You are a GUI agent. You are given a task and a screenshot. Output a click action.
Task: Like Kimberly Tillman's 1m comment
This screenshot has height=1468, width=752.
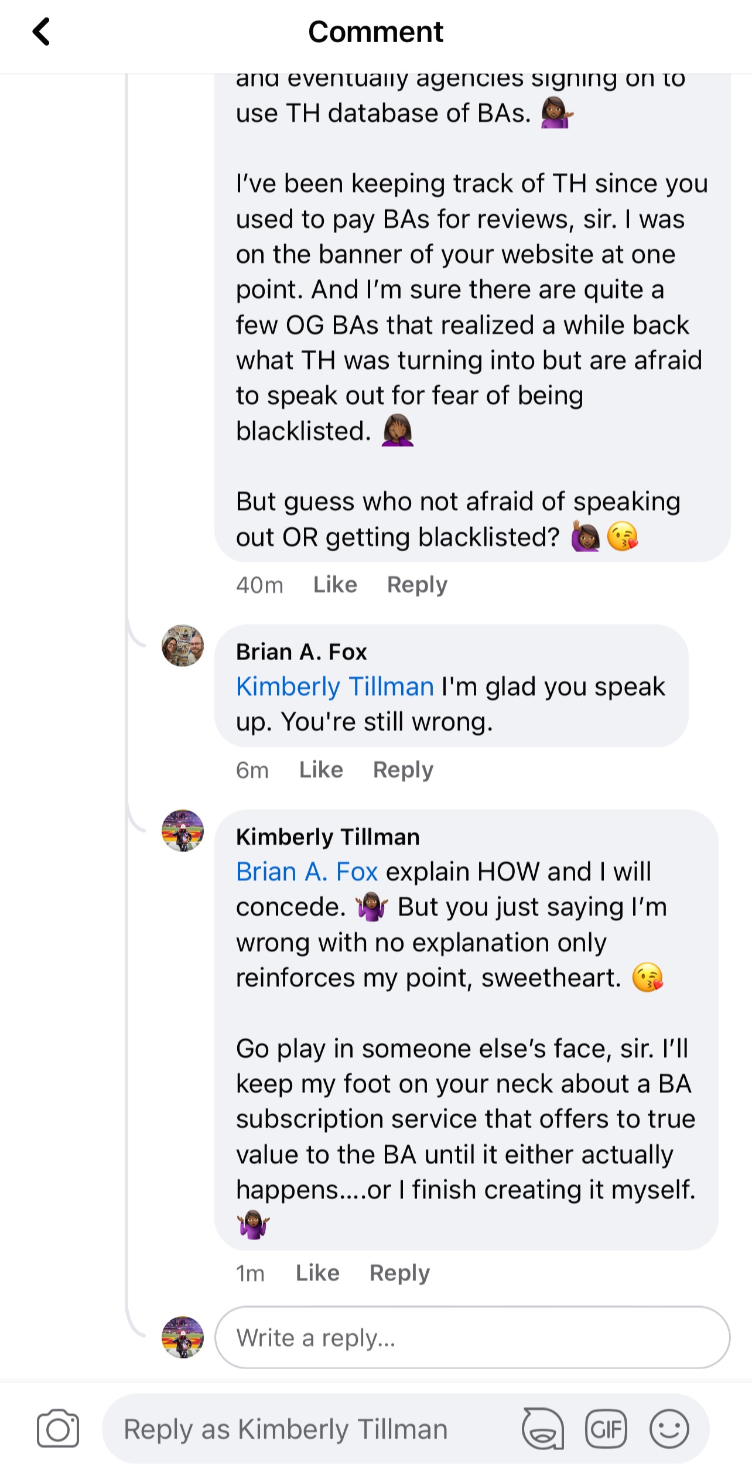317,1273
